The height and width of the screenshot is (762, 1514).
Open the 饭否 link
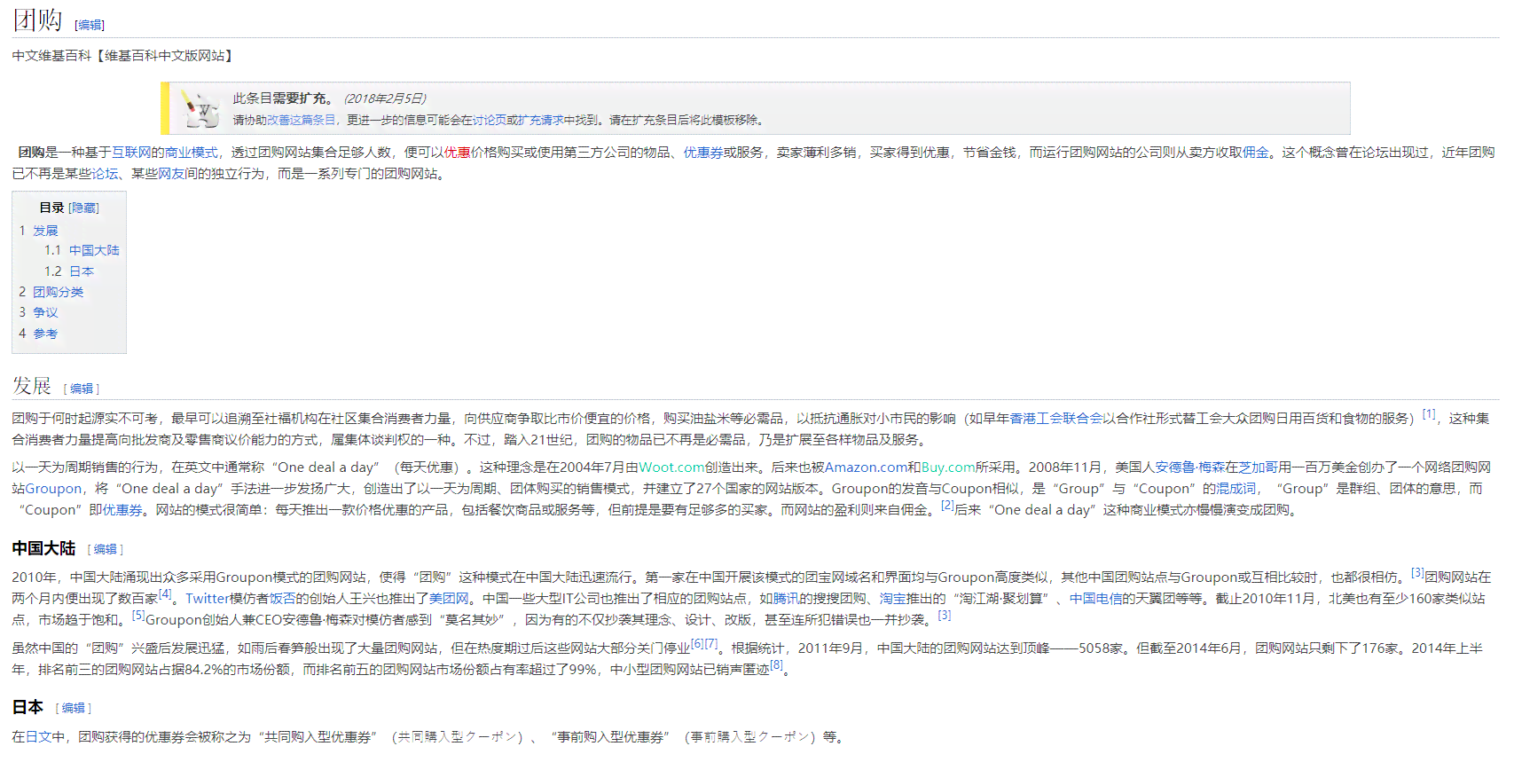tap(282, 599)
